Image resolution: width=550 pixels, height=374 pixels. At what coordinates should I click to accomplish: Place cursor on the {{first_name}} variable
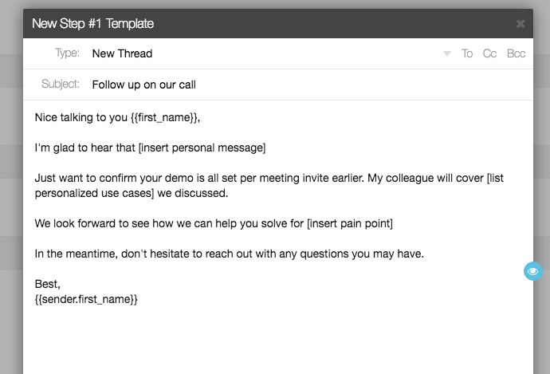[164, 118]
